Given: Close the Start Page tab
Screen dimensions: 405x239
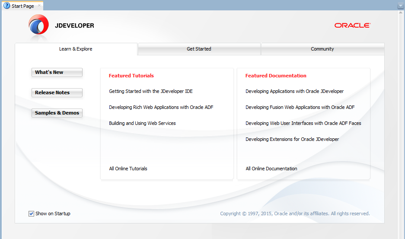Looking at the screenshot, I should coord(39,6).
